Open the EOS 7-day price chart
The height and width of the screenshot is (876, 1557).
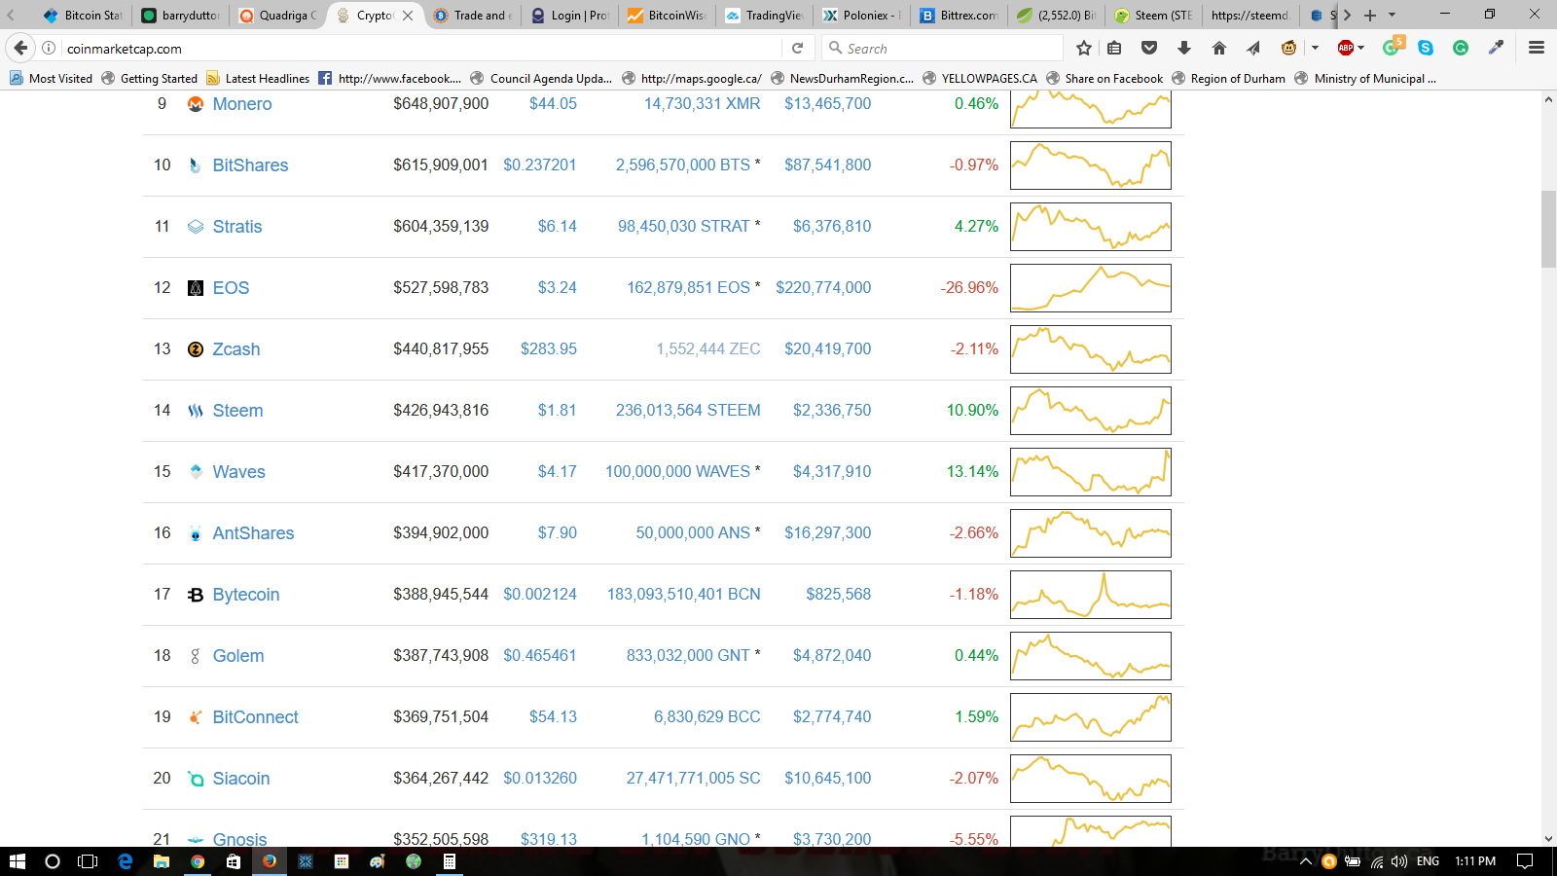coord(1090,288)
